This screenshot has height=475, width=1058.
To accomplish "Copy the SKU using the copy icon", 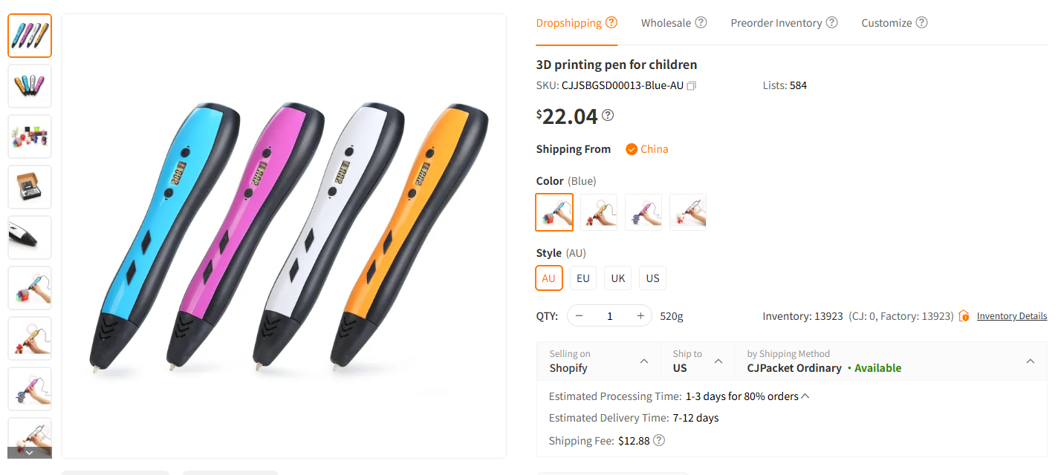I will tap(691, 85).
